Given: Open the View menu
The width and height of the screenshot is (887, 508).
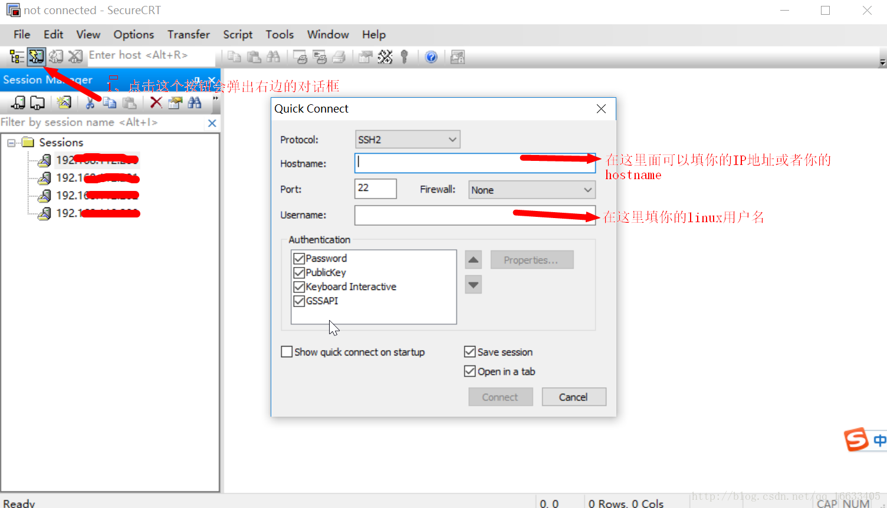Looking at the screenshot, I should pos(88,35).
